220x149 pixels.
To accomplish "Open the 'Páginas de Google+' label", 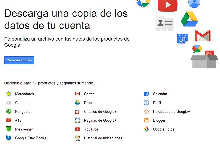I will coord(100,120).
